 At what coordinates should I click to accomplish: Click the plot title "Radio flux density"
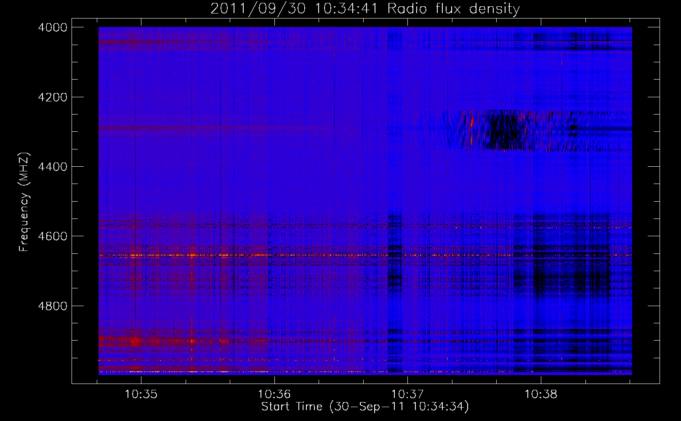[453, 8]
